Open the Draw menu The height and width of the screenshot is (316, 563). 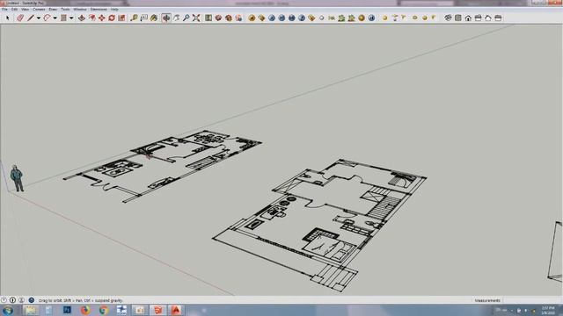53,10
